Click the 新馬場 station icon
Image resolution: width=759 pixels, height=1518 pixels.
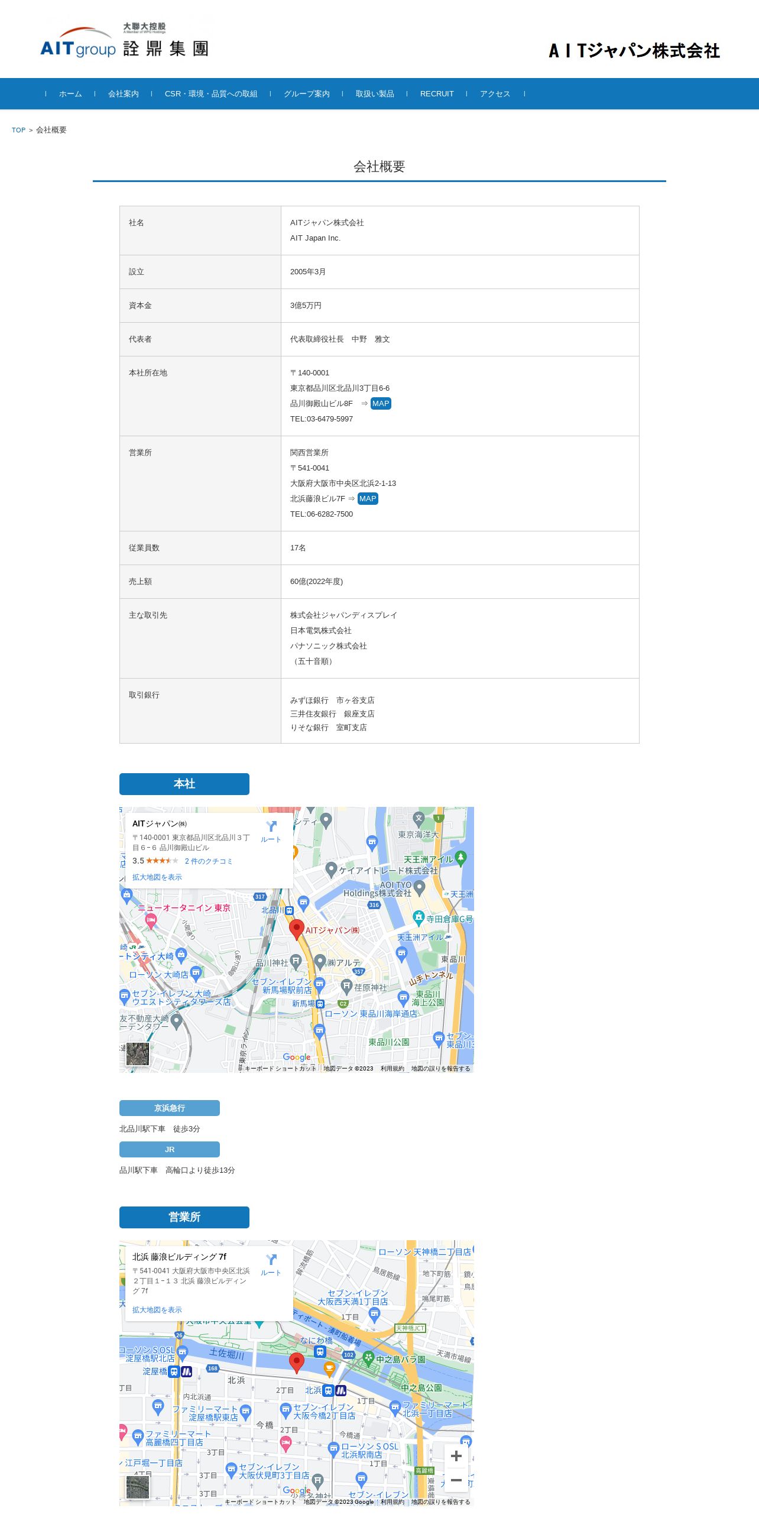320,1004
